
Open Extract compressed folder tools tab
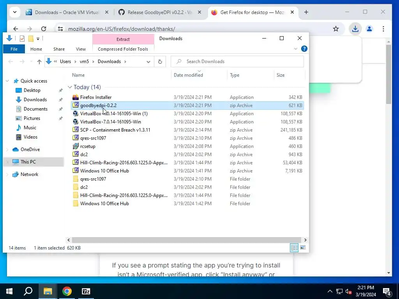pyautogui.click(x=123, y=39)
